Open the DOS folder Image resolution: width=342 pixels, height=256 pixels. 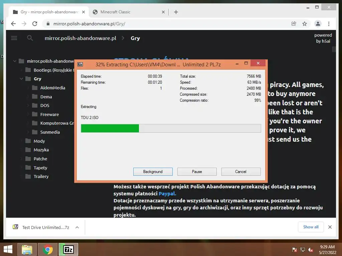[x=45, y=105]
